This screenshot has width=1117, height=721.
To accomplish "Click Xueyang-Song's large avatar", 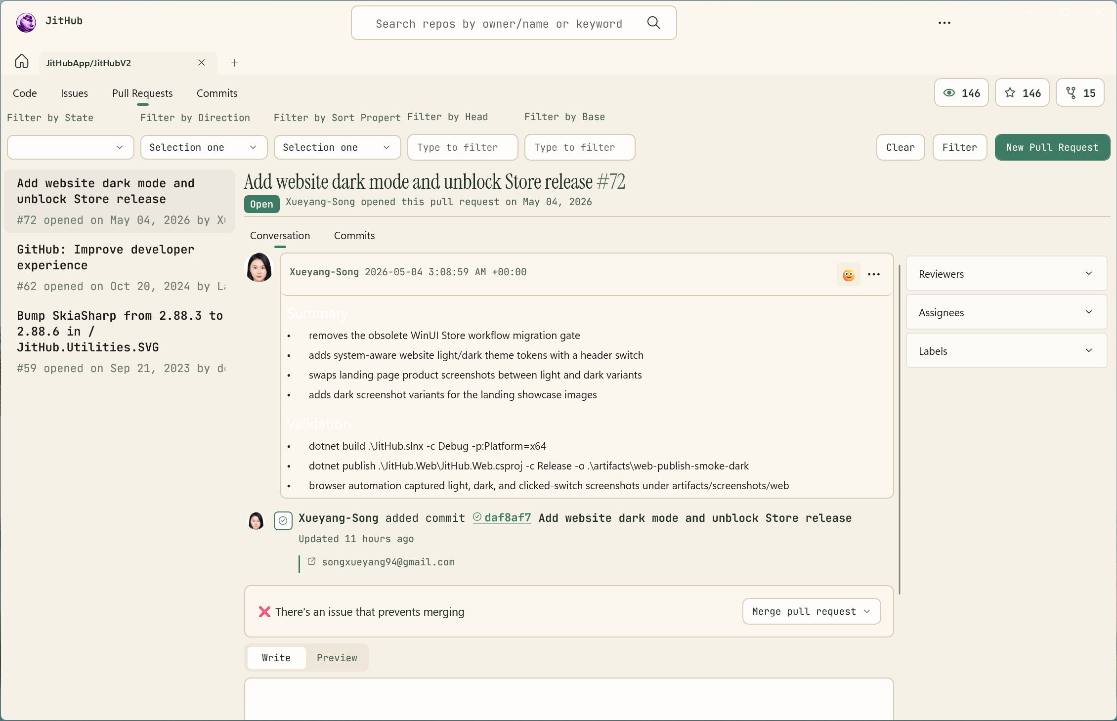I will click(259, 268).
